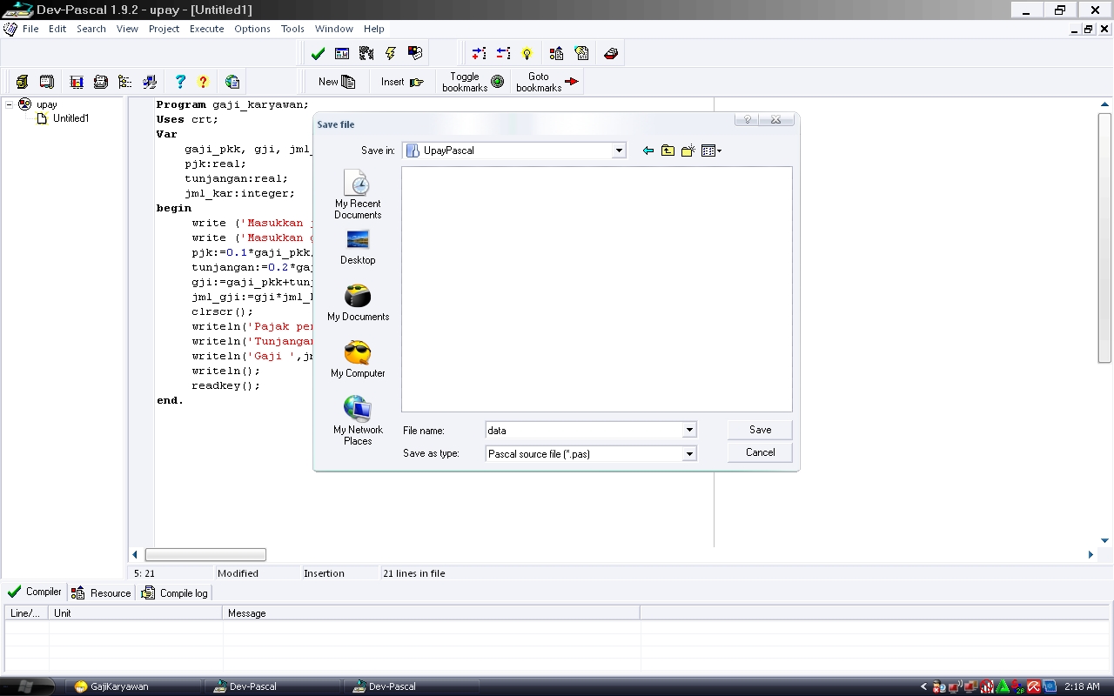Click the Unit column header
The width and height of the screenshot is (1114, 696).
[x=136, y=613]
